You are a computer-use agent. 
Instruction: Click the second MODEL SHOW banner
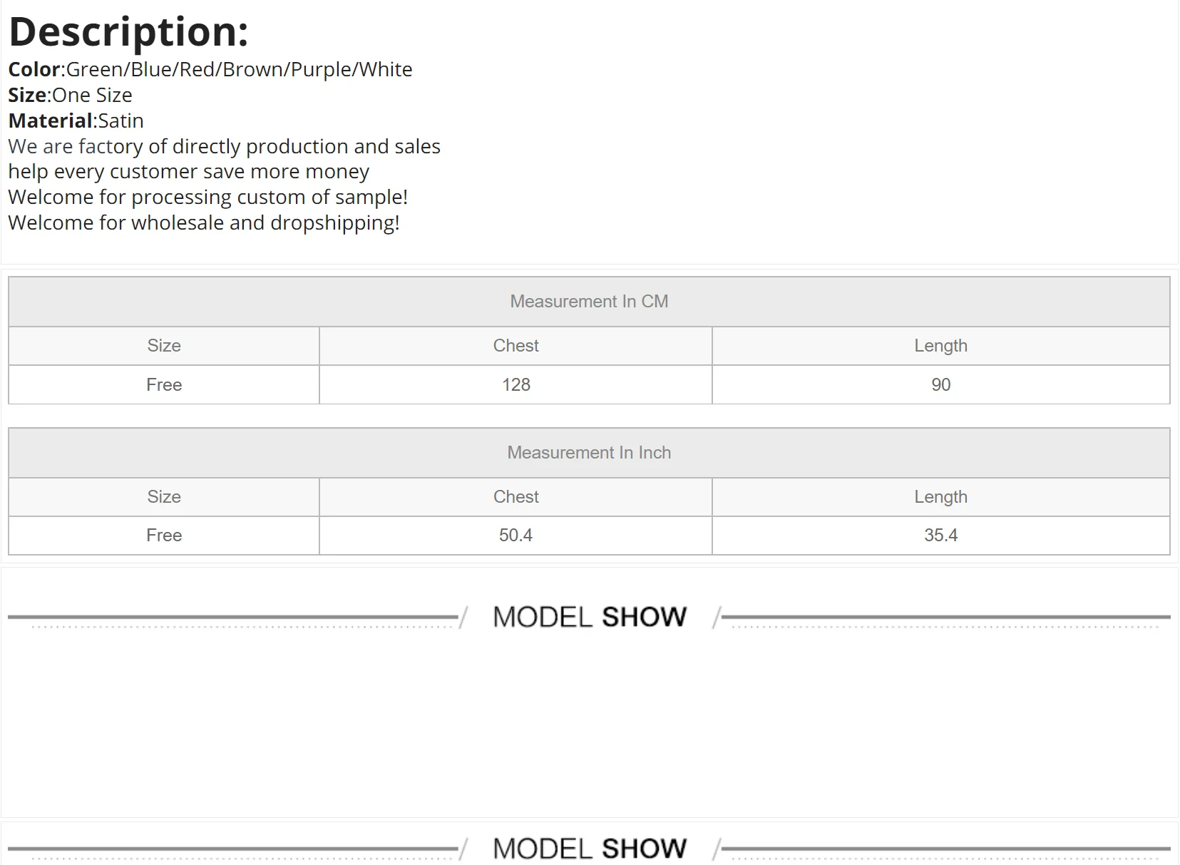coord(589,849)
